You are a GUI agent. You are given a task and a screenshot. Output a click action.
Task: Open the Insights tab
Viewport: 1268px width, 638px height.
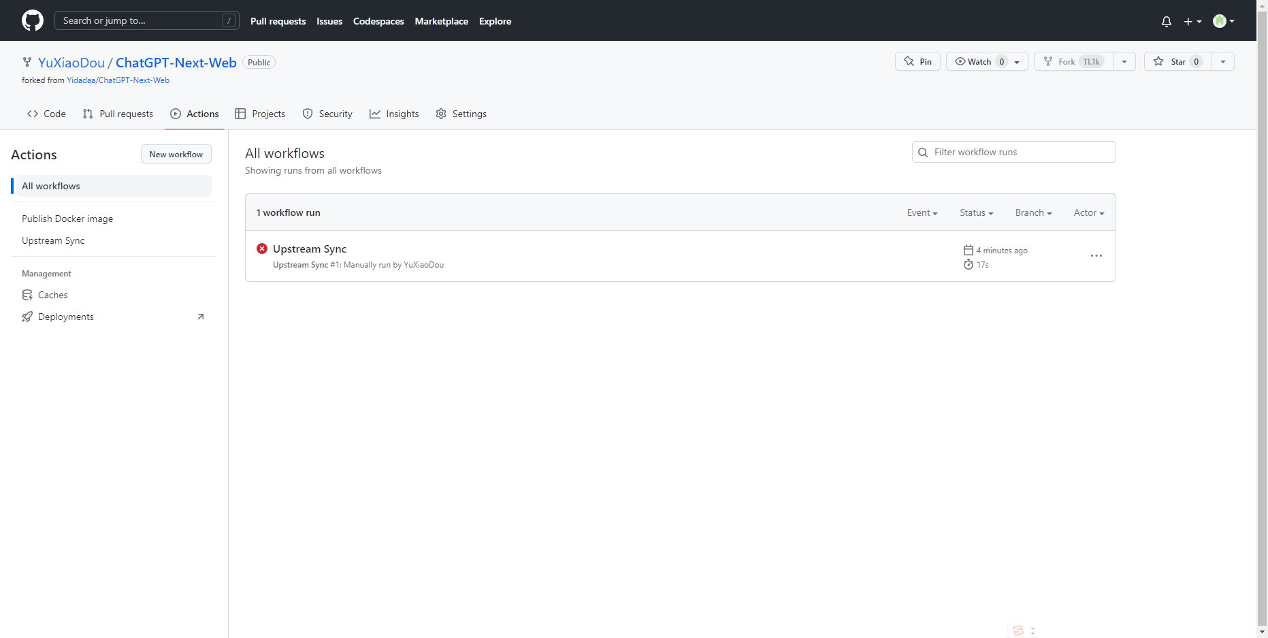pos(402,114)
